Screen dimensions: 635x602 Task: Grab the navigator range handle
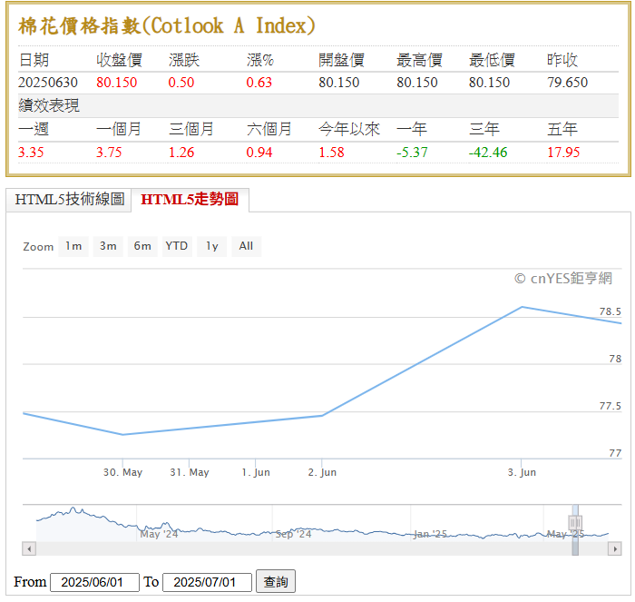(x=575, y=522)
